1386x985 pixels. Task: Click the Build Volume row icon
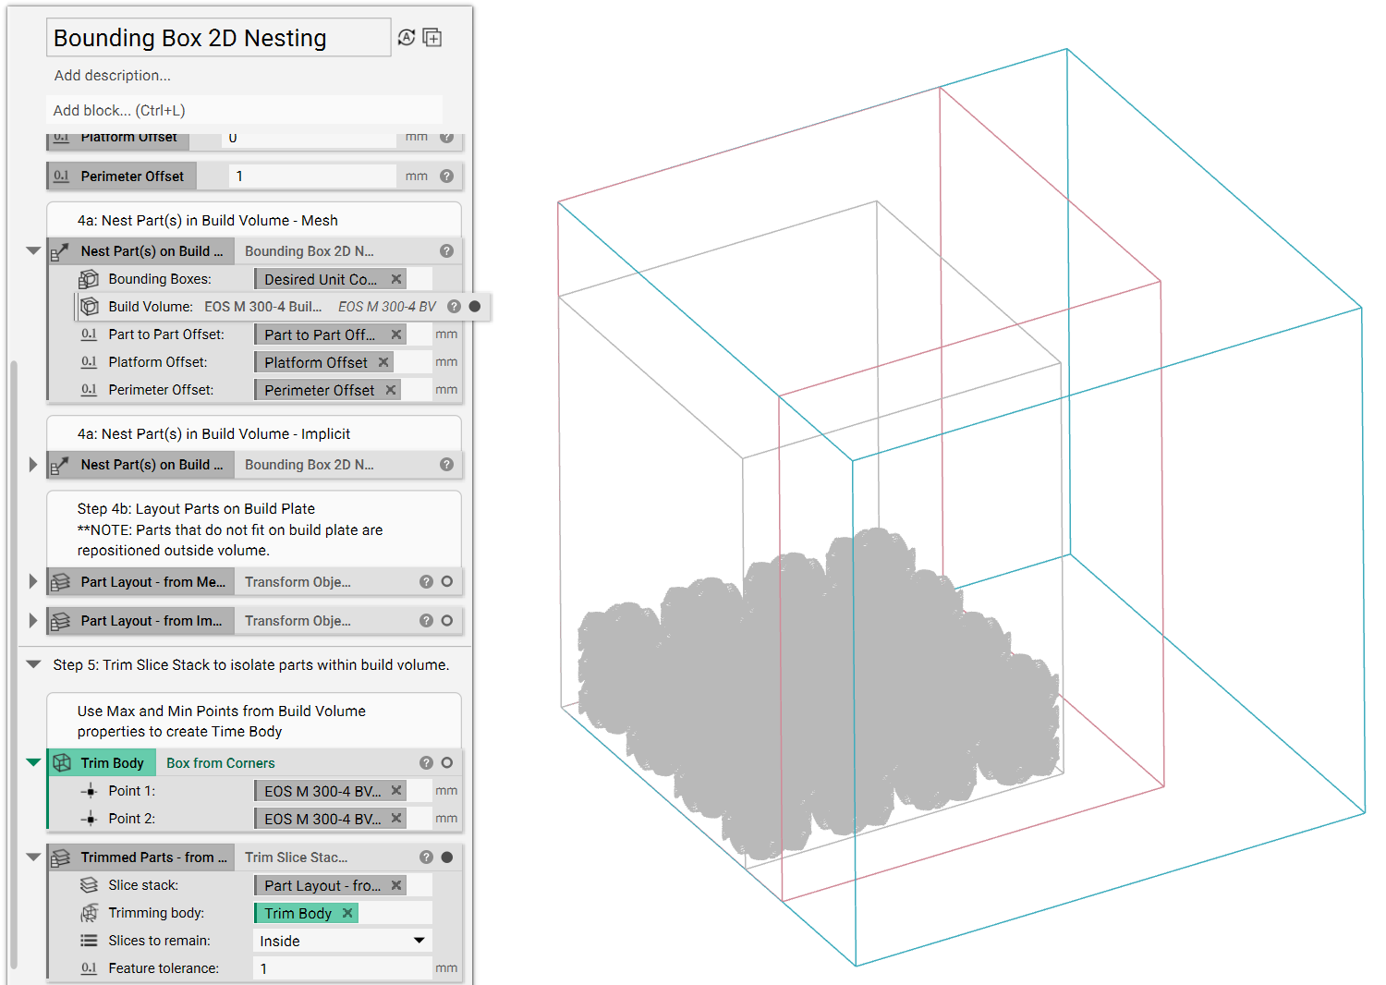(90, 306)
